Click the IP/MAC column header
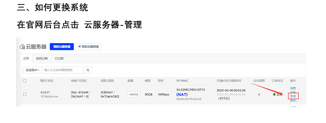This screenshot has height=123, width=326. 182,81
